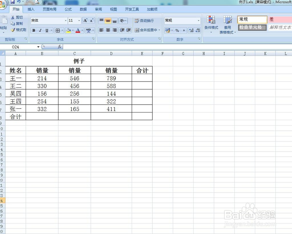Click Wrap Text (自动换行)
Screen dimensions: 292x234
144,21
